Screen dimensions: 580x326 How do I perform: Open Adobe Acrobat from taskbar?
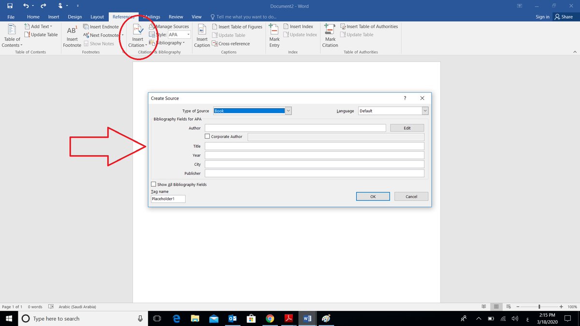(x=289, y=318)
